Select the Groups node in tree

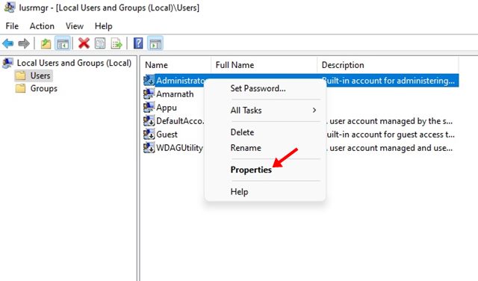click(44, 88)
